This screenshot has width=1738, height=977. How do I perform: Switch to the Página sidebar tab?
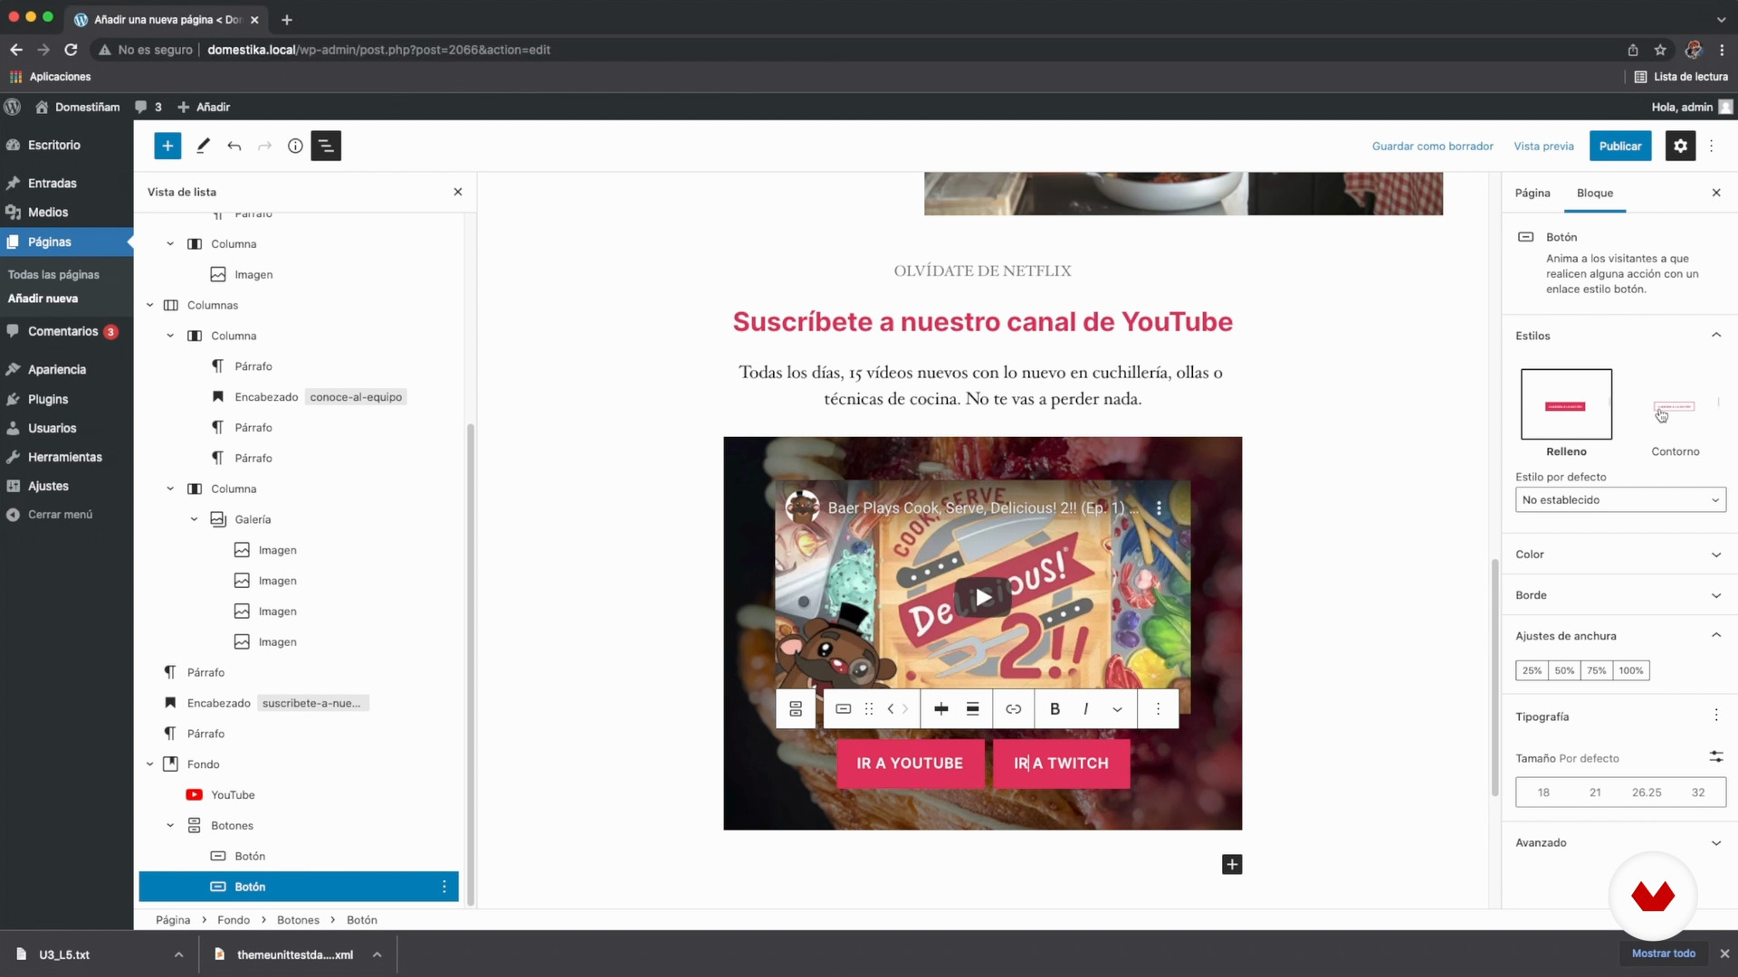click(x=1533, y=193)
